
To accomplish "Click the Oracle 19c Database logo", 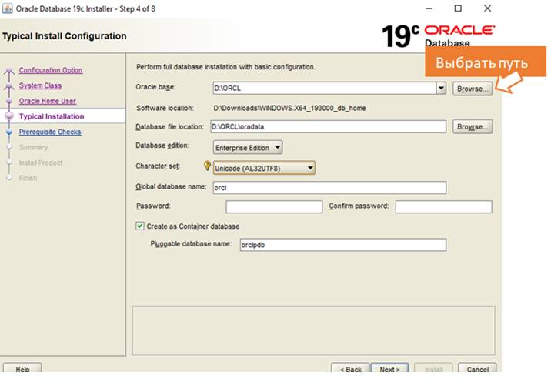I will (439, 35).
